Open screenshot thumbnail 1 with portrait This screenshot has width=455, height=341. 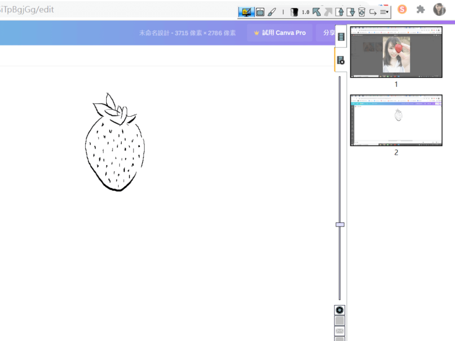pos(396,52)
